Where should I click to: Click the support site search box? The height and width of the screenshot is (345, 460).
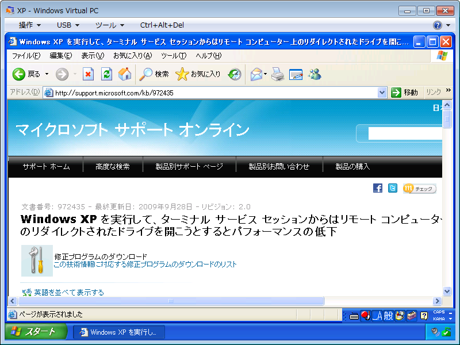[405, 133]
